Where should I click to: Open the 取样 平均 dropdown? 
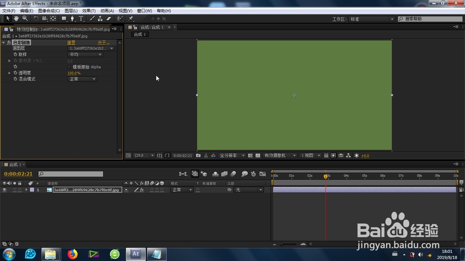[85, 54]
